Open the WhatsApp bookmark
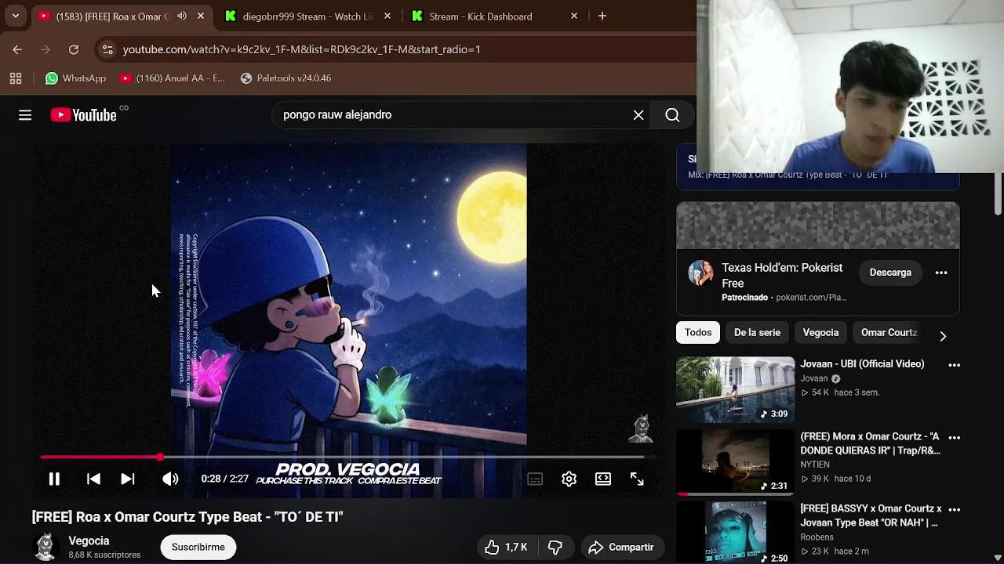 (x=76, y=78)
